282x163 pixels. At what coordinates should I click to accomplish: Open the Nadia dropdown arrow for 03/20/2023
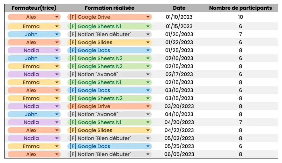tap(57, 106)
